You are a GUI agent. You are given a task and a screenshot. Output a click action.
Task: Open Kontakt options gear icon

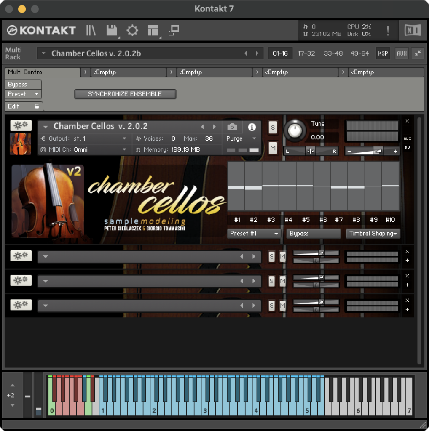[x=132, y=30]
